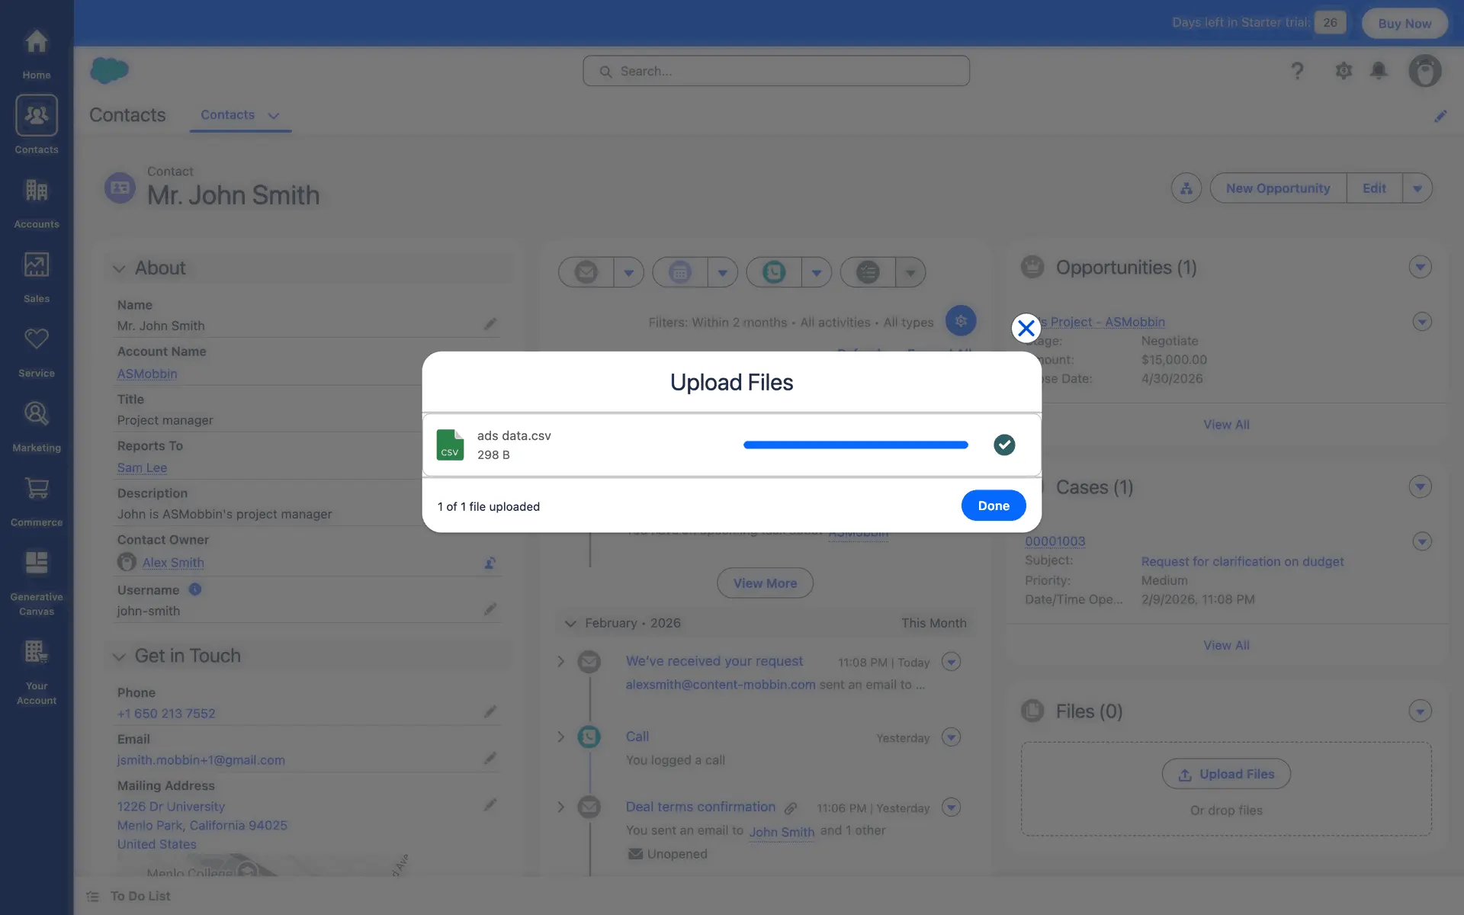
Task: Open Sales from left navigation
Action: click(x=37, y=278)
